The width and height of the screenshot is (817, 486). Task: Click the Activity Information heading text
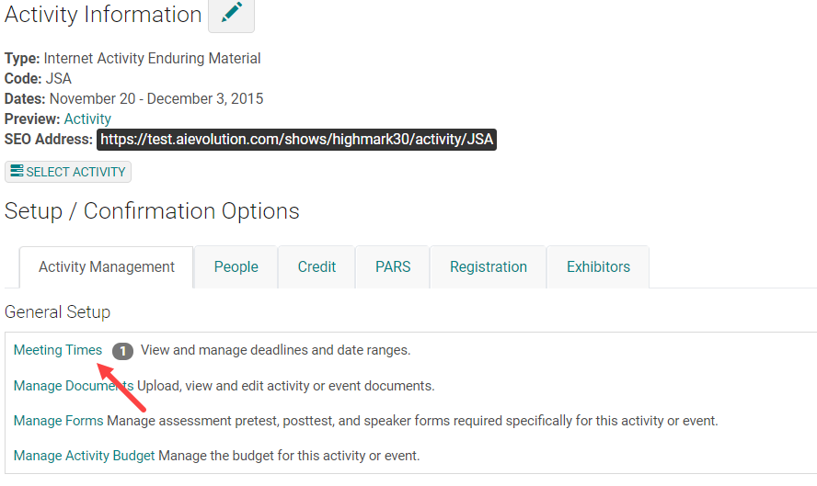[103, 15]
